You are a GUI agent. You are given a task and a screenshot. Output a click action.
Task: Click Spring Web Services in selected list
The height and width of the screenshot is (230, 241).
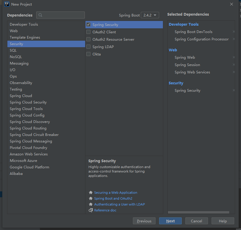tap(192, 72)
